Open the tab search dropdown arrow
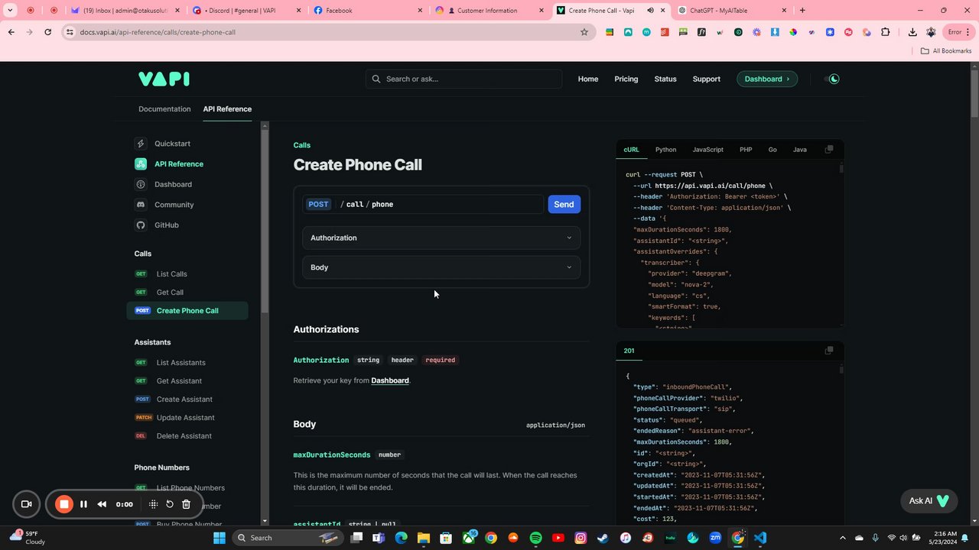The width and height of the screenshot is (979, 550). [x=11, y=11]
